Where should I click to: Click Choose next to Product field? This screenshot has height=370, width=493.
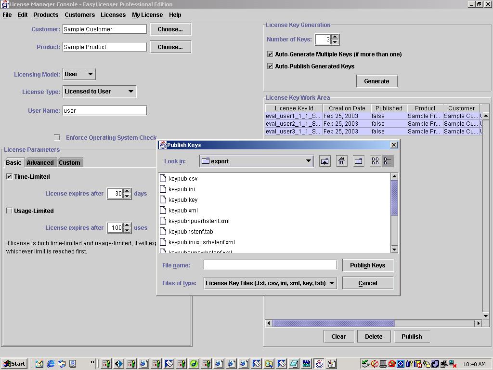coord(170,47)
